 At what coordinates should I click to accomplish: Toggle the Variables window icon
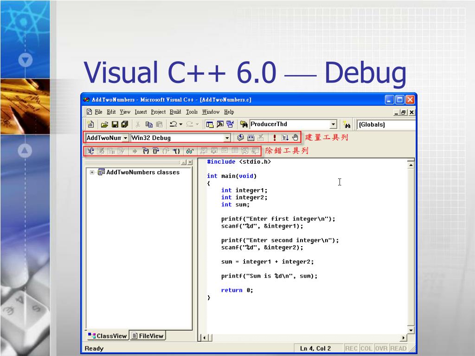(214, 151)
